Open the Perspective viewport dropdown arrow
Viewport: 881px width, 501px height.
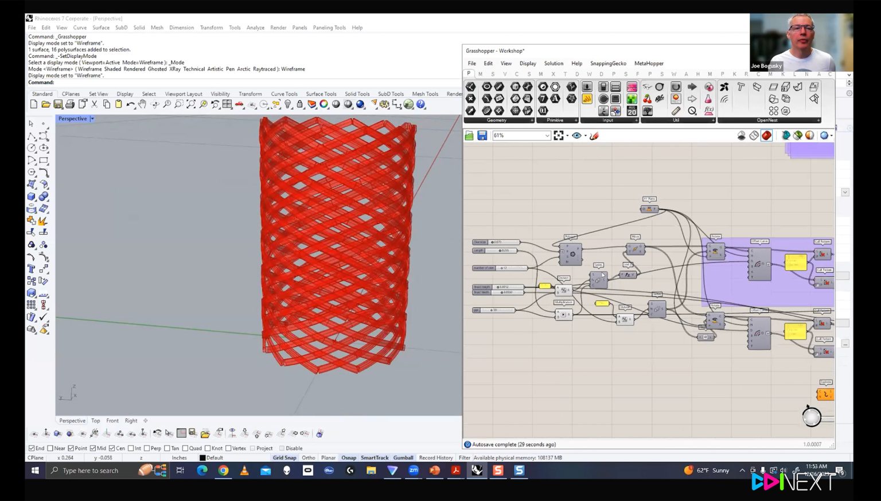[92, 119]
